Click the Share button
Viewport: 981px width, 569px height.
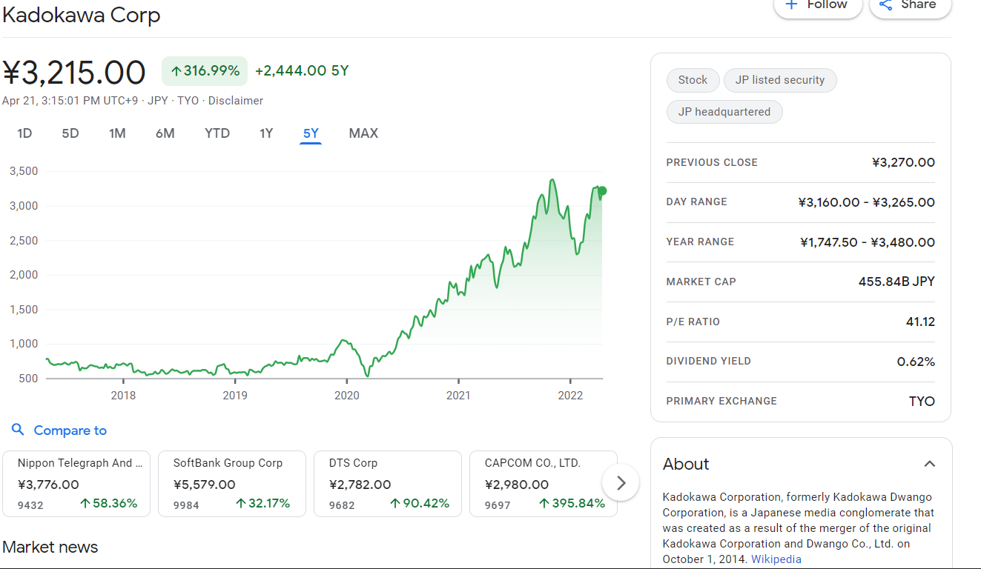coord(910,5)
